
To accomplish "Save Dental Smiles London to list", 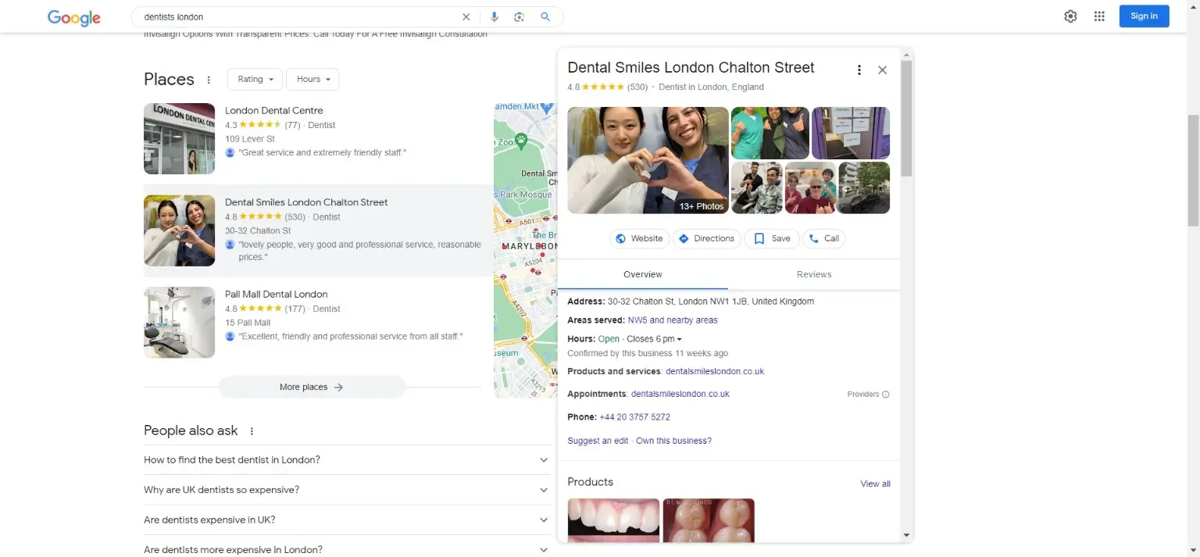I will (x=772, y=239).
